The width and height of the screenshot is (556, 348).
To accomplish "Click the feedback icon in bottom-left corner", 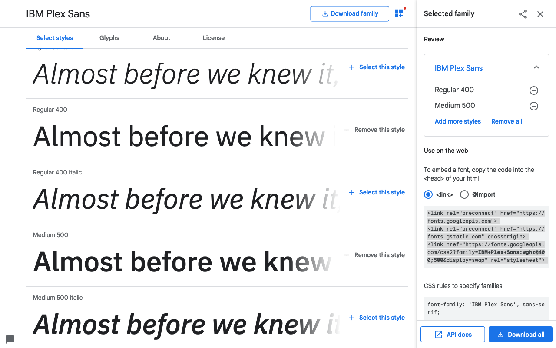I will click(x=10, y=339).
